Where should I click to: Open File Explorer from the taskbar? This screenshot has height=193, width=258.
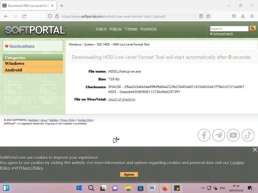128,188
